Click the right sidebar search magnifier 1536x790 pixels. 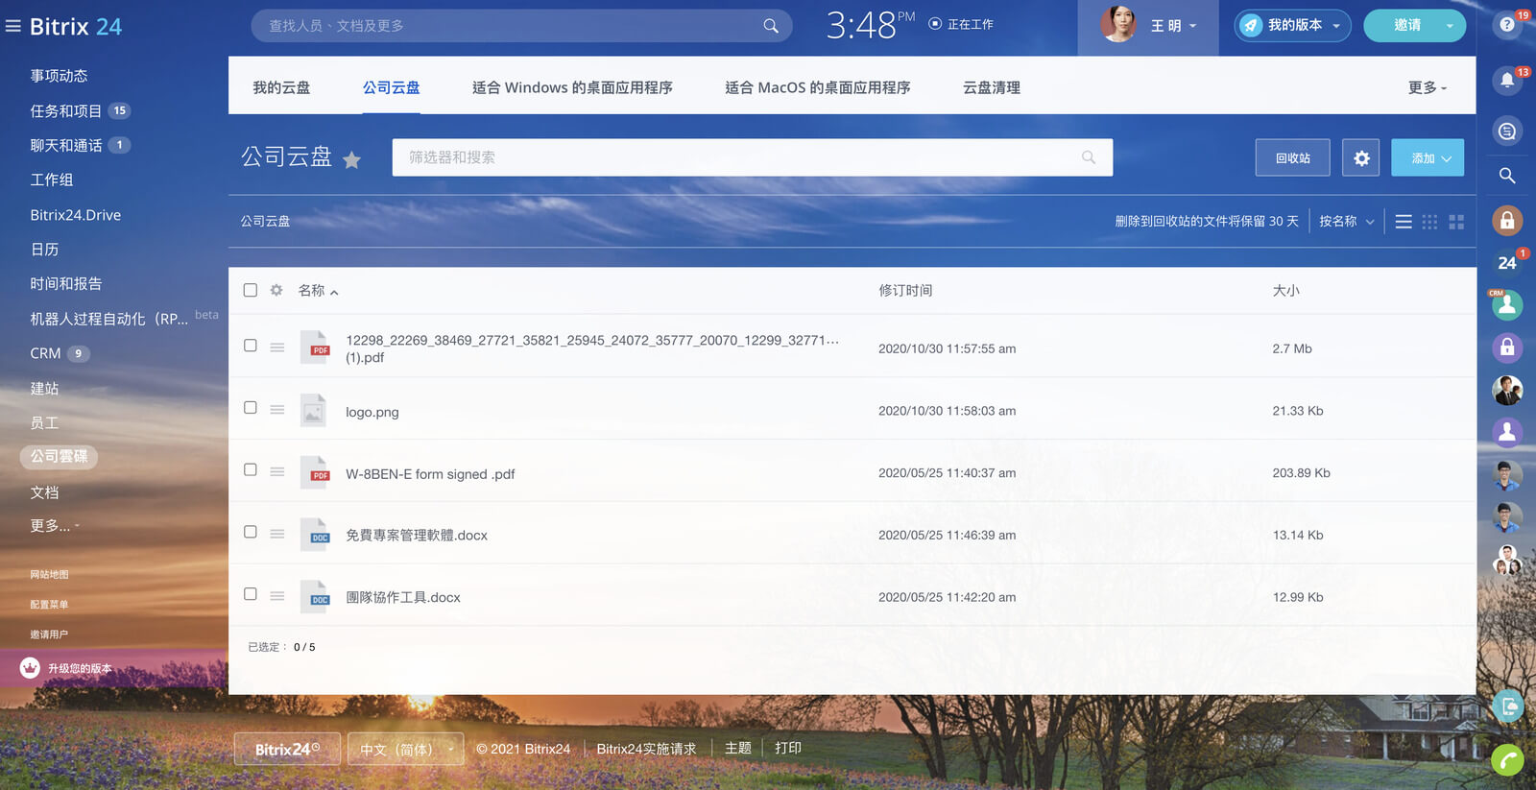(x=1507, y=176)
